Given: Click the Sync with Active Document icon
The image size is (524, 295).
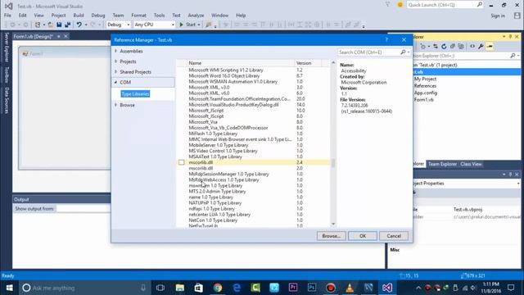Looking at the screenshot, I should pos(435,47).
